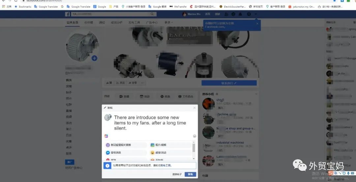The image size is (356, 182).
Task: Click the browser bookmark star icon
Action: coord(335,1)
